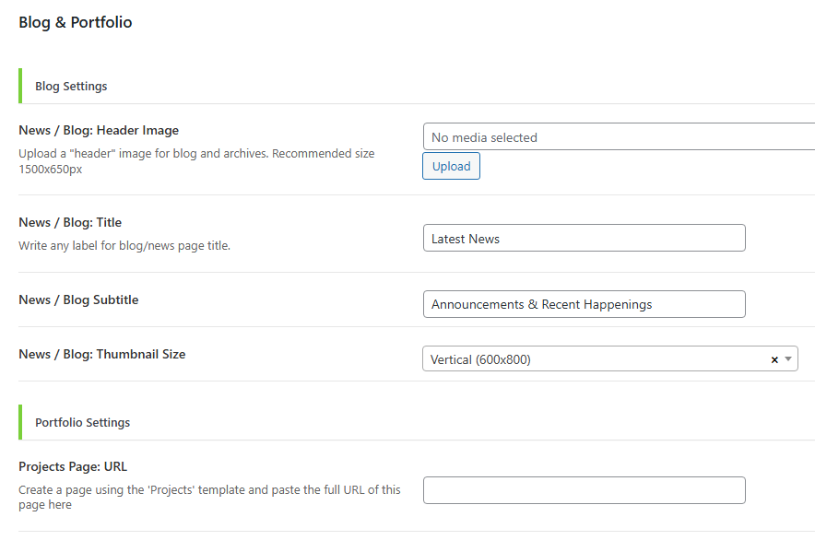Click the 'Blog & Portfolio' page heading
The height and width of the screenshot is (552, 815).
click(76, 22)
